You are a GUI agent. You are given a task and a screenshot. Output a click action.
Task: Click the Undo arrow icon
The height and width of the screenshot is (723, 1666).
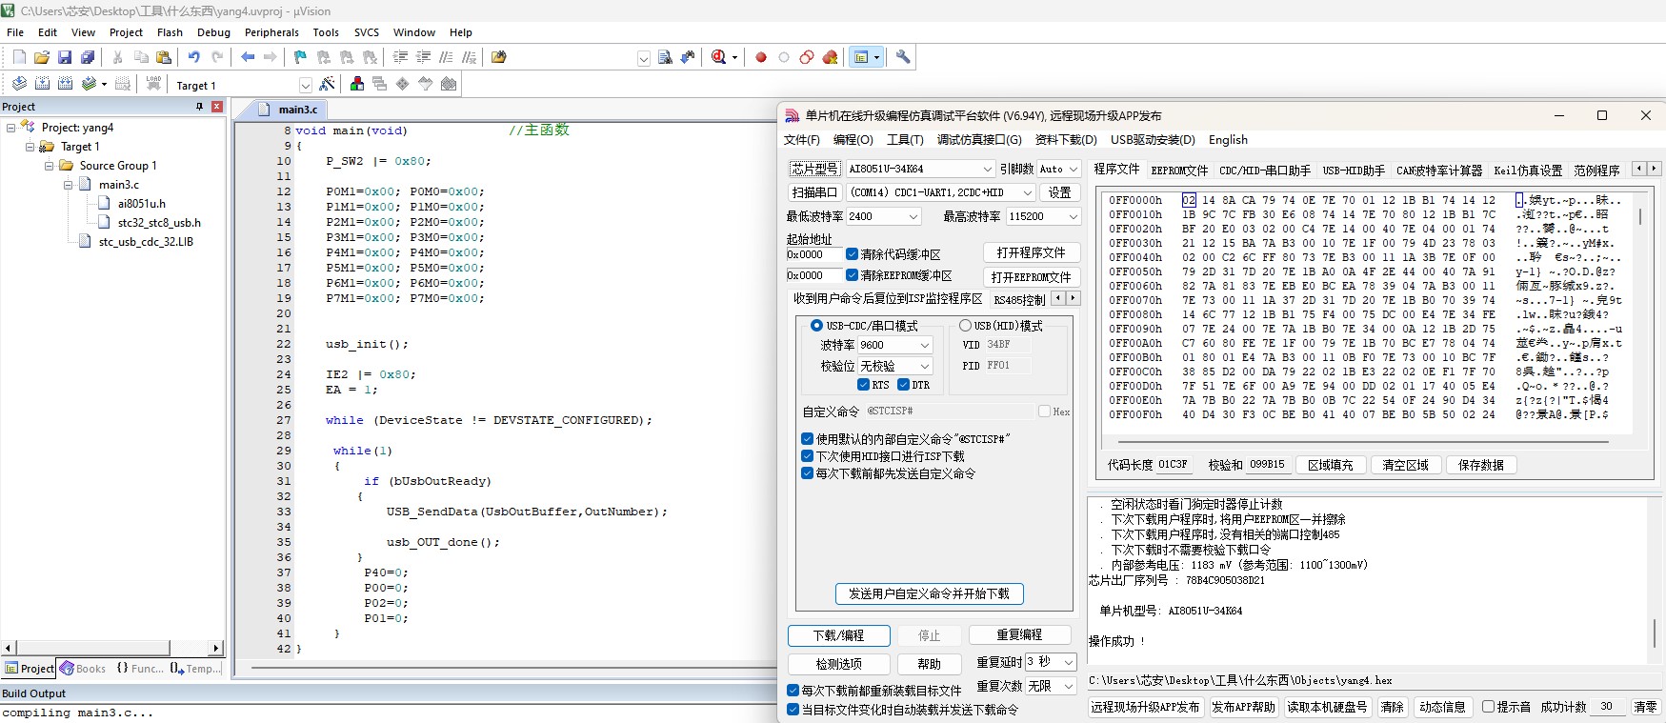coord(194,57)
